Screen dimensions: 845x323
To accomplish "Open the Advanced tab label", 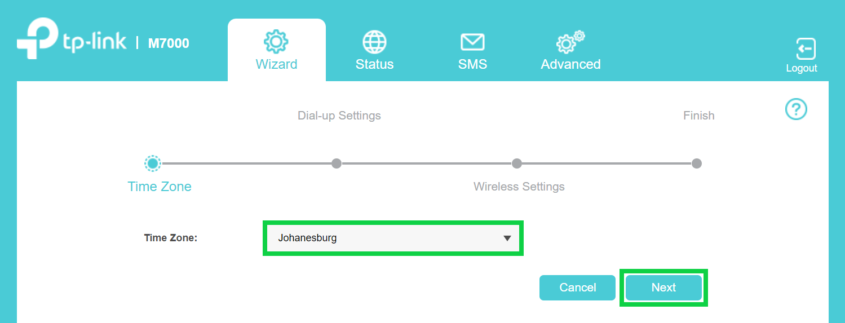I will tap(570, 64).
